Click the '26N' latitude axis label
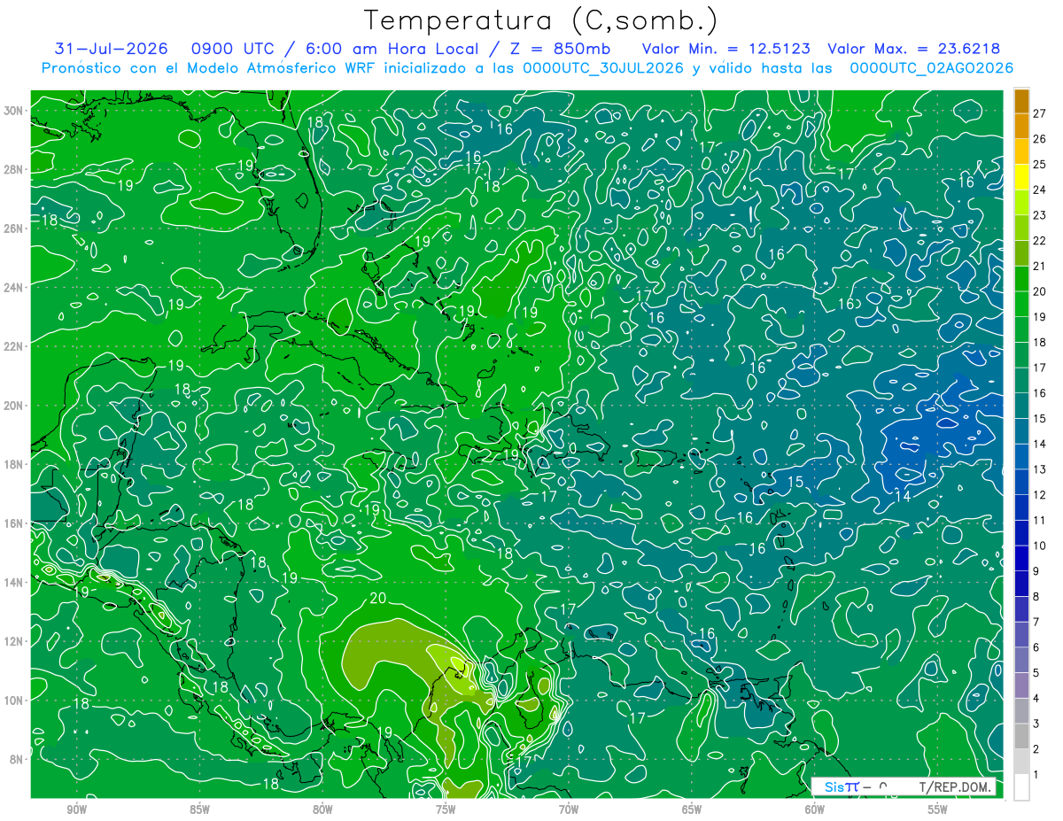This screenshot has width=1063, height=821. [x=14, y=228]
